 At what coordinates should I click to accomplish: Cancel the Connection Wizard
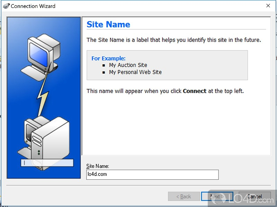(x=254, y=196)
